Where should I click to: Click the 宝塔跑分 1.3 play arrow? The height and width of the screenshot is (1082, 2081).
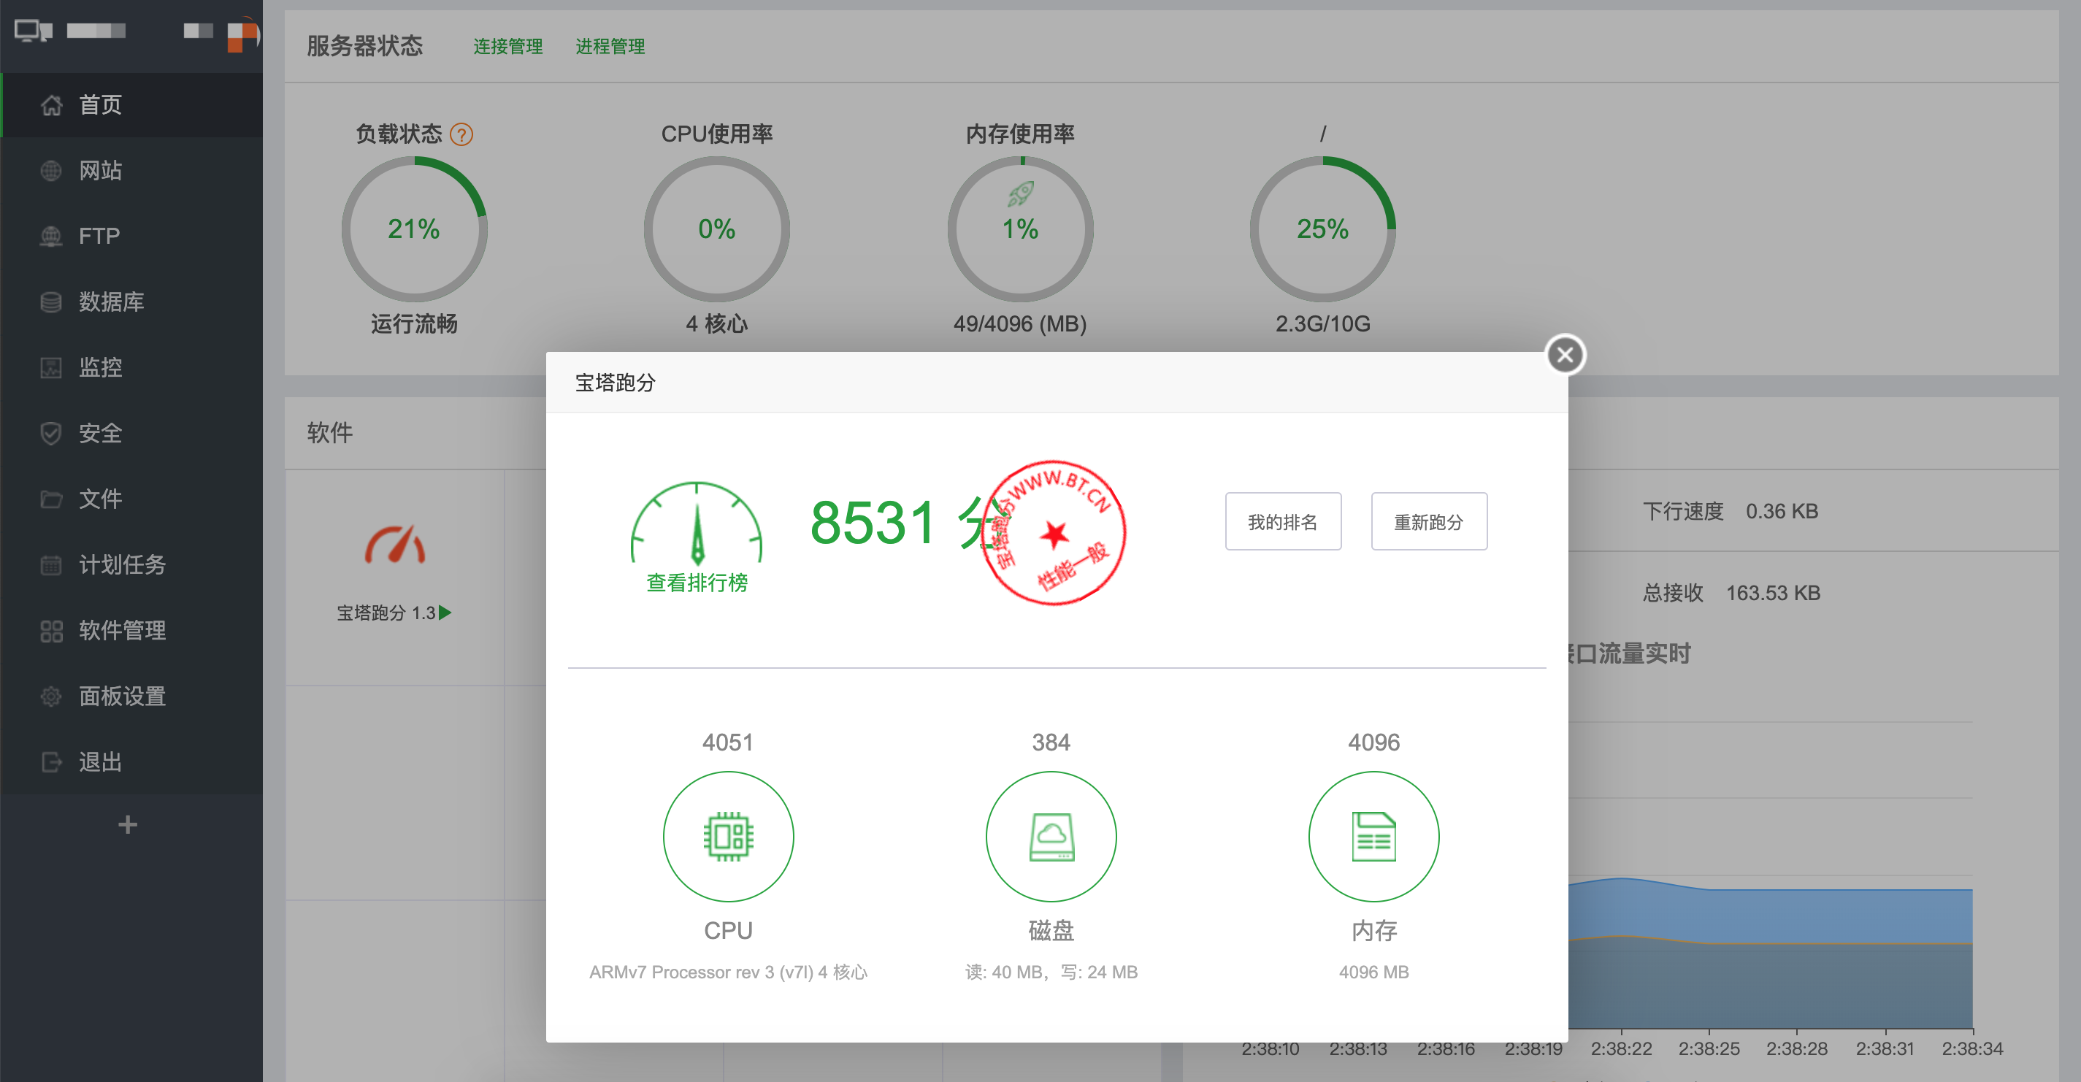(445, 613)
